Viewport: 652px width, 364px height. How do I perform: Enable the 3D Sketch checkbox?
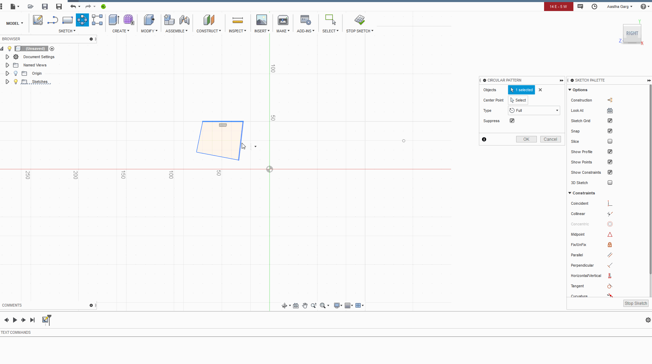tap(610, 183)
